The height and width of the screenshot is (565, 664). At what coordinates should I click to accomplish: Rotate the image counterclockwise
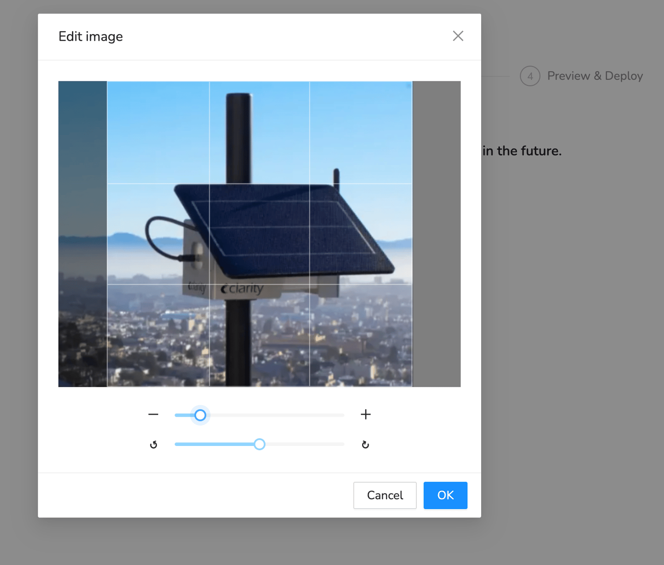point(154,445)
